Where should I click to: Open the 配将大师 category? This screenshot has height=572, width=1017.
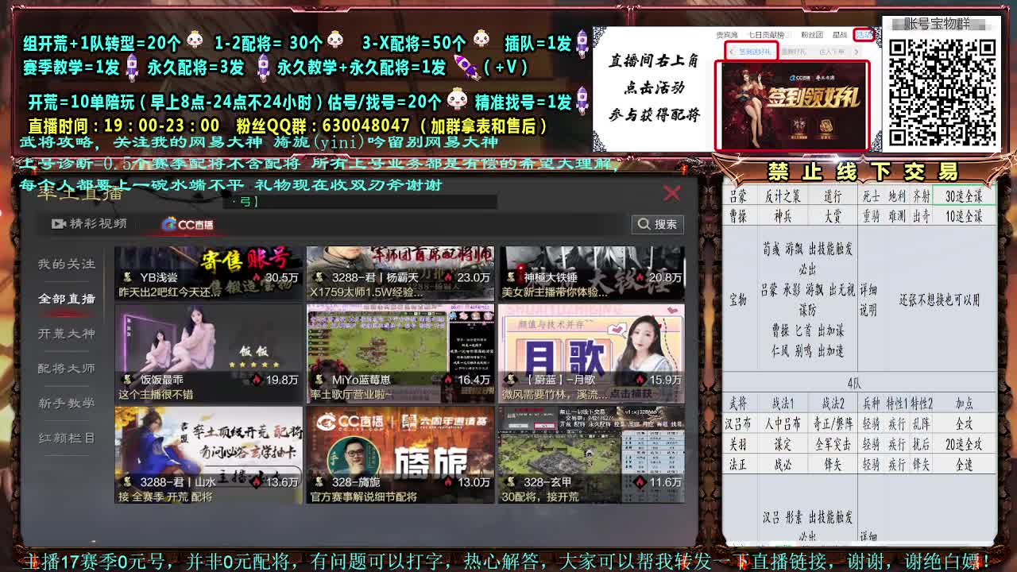(x=67, y=369)
